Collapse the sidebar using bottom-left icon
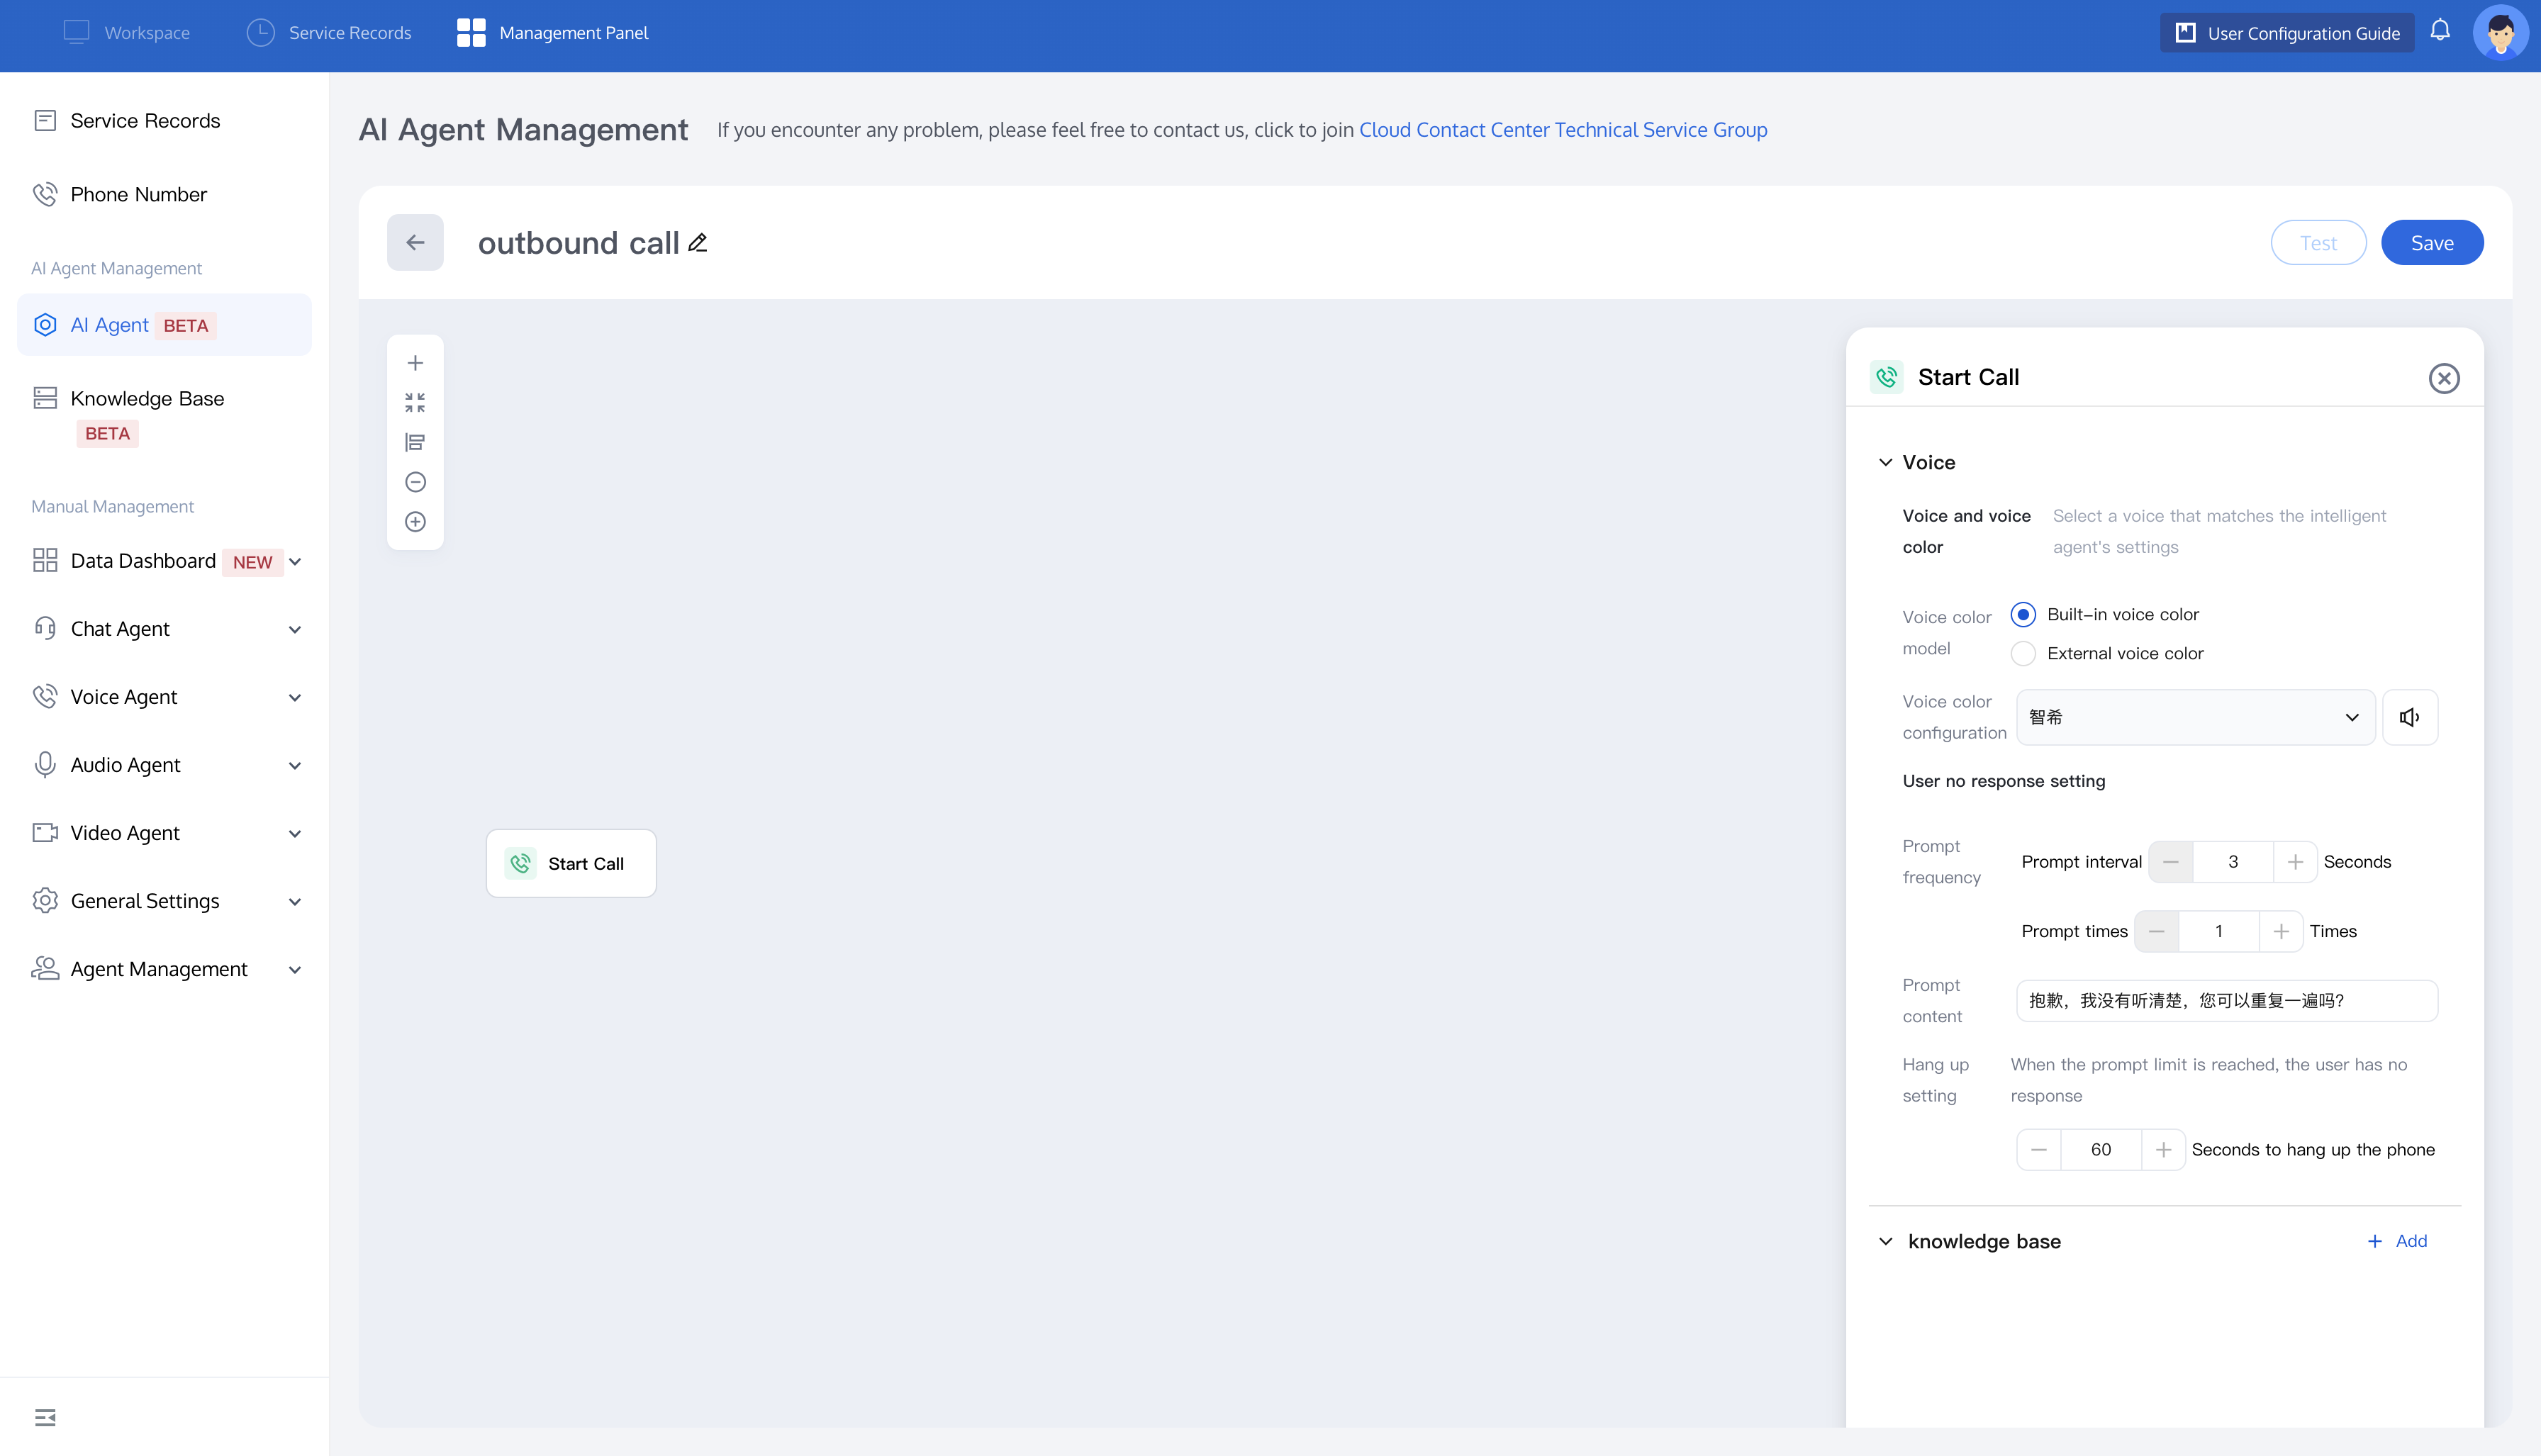Viewport: 2541px width, 1456px height. pos(44,1417)
